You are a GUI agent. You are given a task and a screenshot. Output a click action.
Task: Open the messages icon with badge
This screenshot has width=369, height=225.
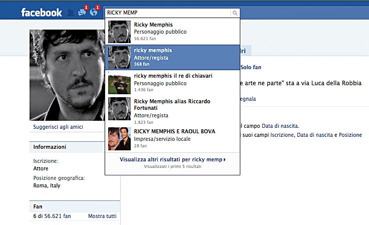click(x=83, y=12)
